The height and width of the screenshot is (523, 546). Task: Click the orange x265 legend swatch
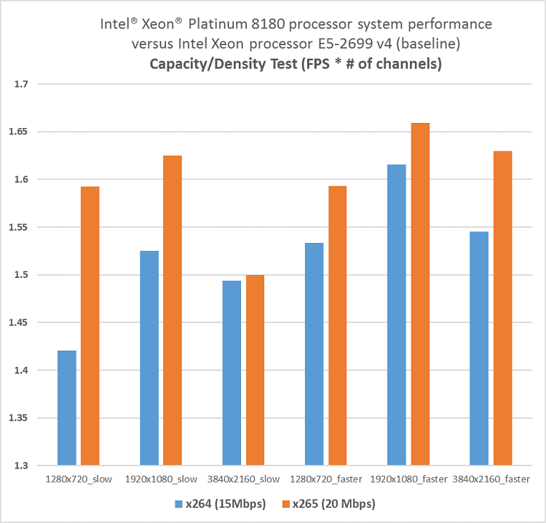[x=286, y=504]
